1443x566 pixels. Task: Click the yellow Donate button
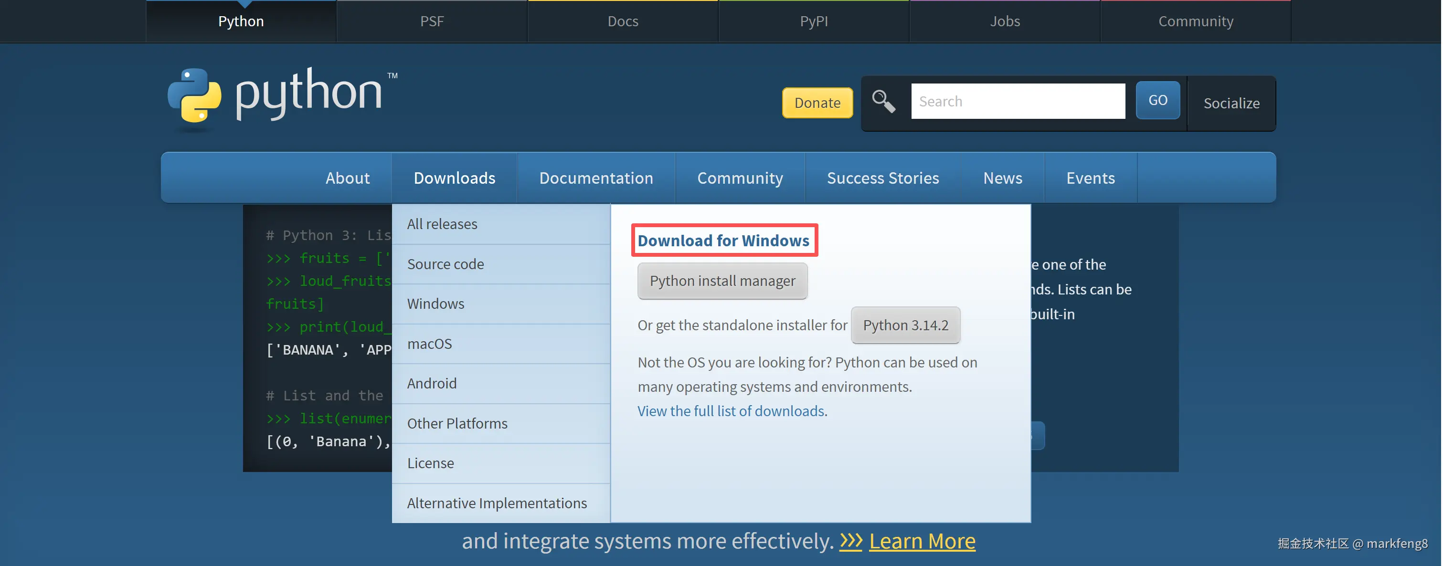[817, 103]
